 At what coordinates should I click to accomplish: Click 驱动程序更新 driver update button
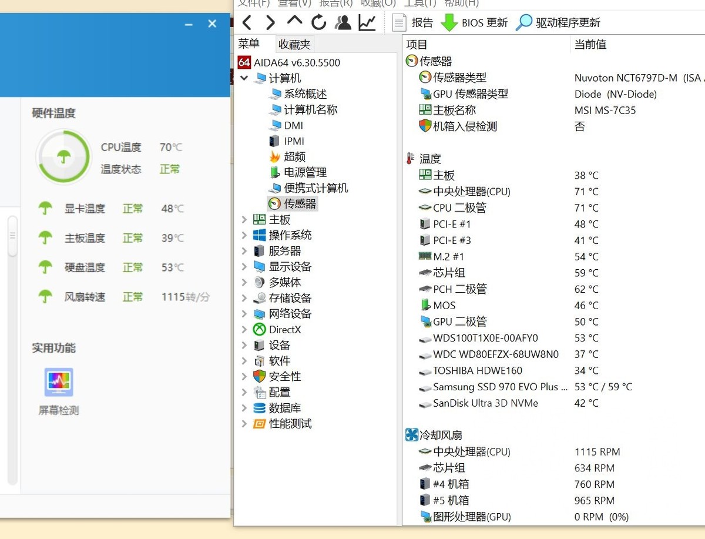click(558, 22)
